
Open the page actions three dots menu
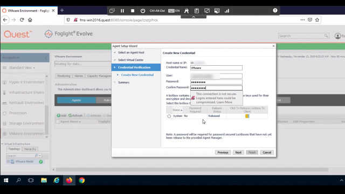coord(303,20)
